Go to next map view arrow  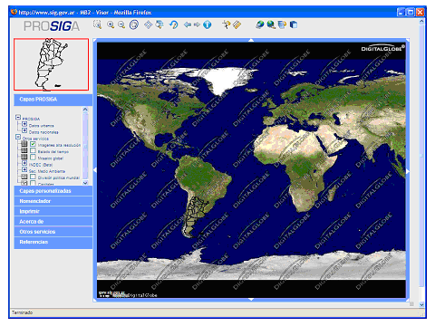click(197, 24)
